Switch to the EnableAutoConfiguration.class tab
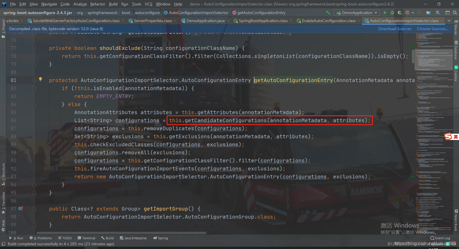This screenshot has height=249, width=459. [329, 21]
